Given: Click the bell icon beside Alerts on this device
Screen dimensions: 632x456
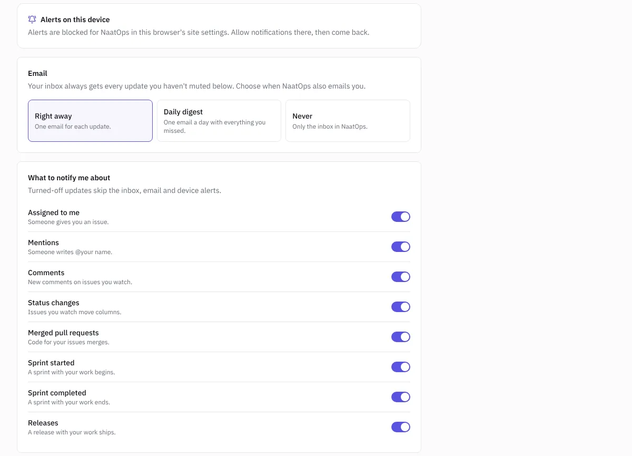Looking at the screenshot, I should (32, 20).
